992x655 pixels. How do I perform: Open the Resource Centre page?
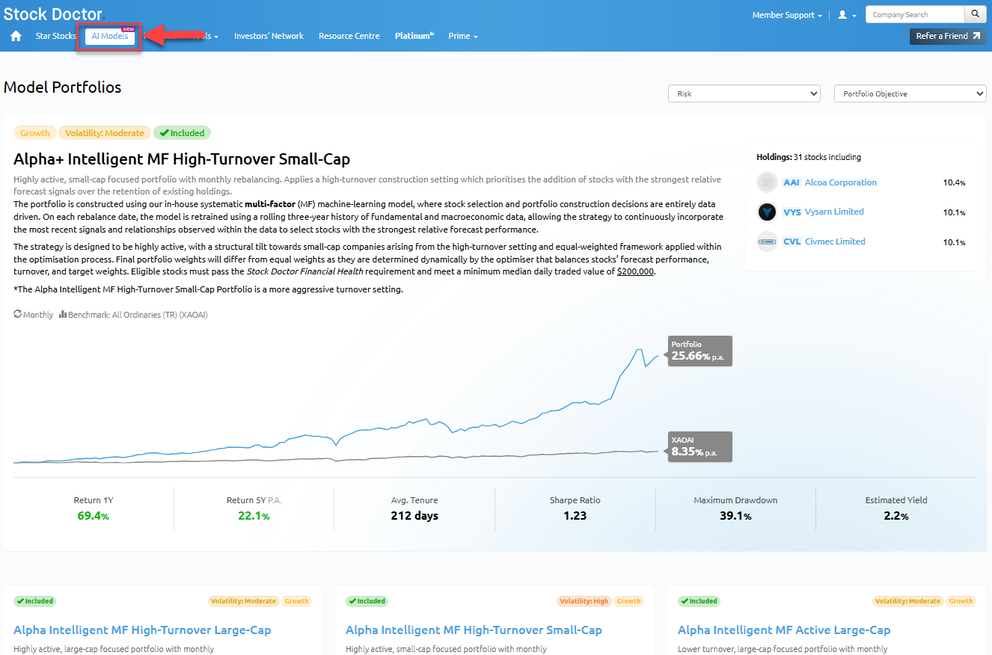click(x=349, y=36)
